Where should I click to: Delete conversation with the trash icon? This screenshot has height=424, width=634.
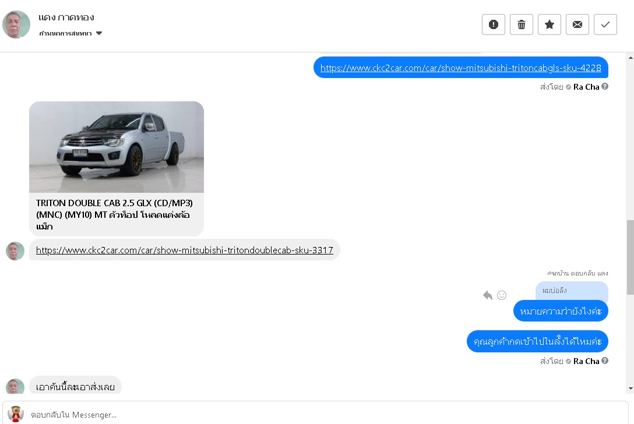pyautogui.click(x=521, y=24)
